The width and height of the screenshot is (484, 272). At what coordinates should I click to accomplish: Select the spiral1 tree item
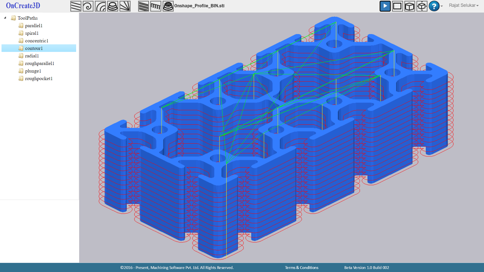coord(32,33)
